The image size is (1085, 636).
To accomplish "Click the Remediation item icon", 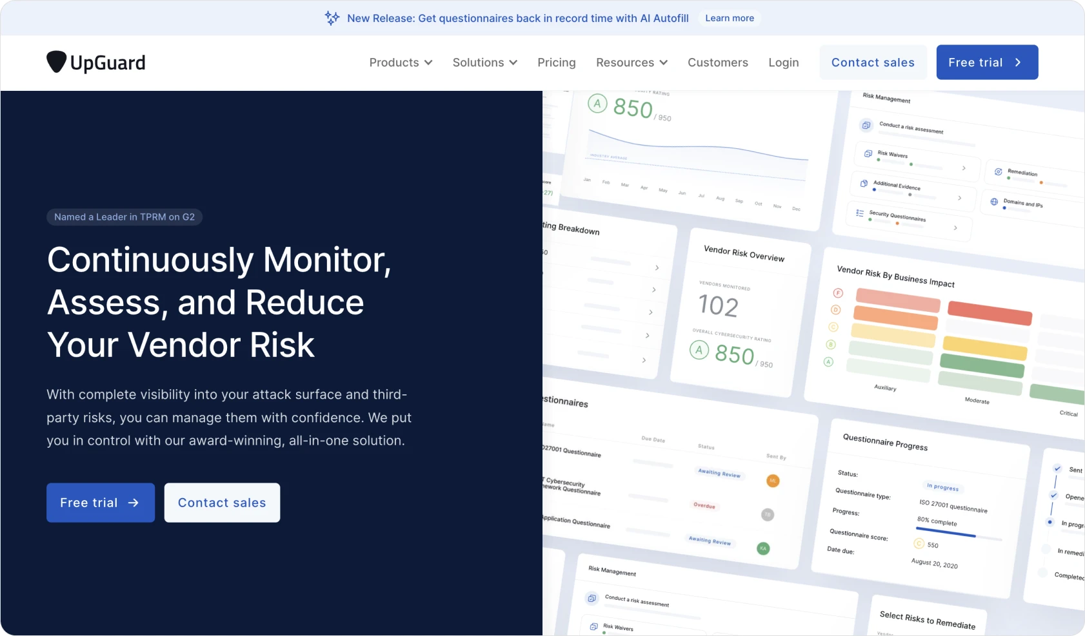I will pos(998,172).
